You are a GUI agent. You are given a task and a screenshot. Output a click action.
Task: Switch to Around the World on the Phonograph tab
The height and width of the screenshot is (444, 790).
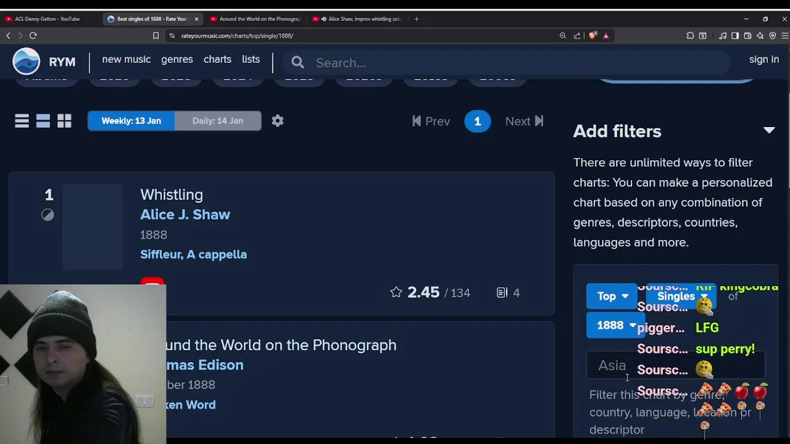point(256,19)
